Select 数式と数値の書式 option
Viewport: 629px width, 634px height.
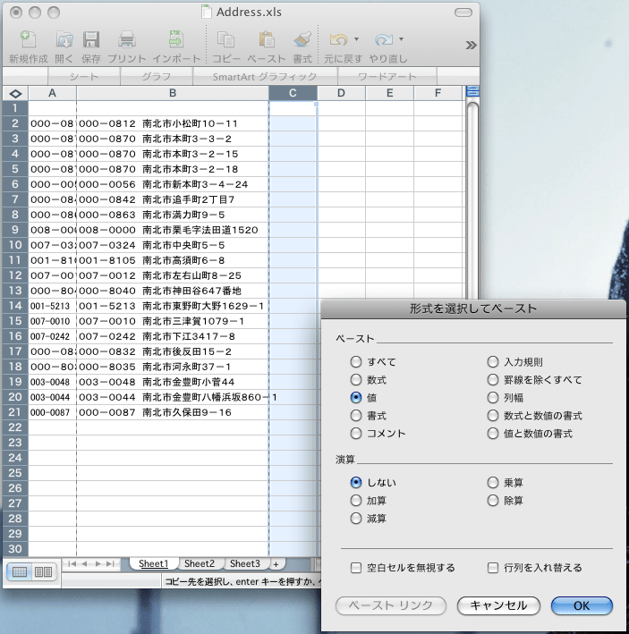click(493, 415)
